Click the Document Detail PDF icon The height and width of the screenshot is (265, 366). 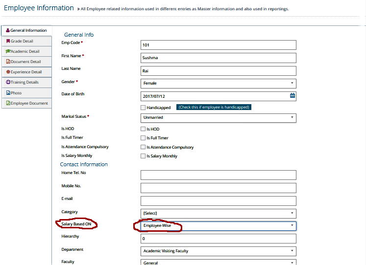tap(8, 62)
